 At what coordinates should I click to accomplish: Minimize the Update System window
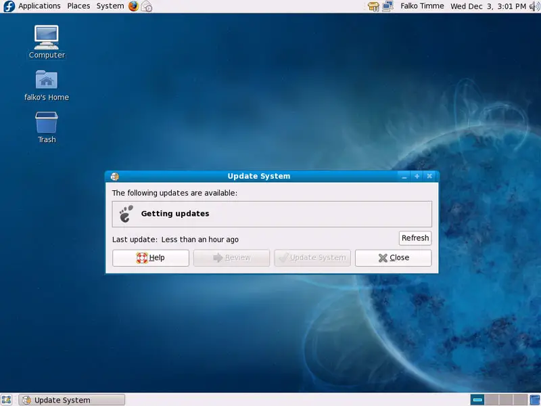404,177
